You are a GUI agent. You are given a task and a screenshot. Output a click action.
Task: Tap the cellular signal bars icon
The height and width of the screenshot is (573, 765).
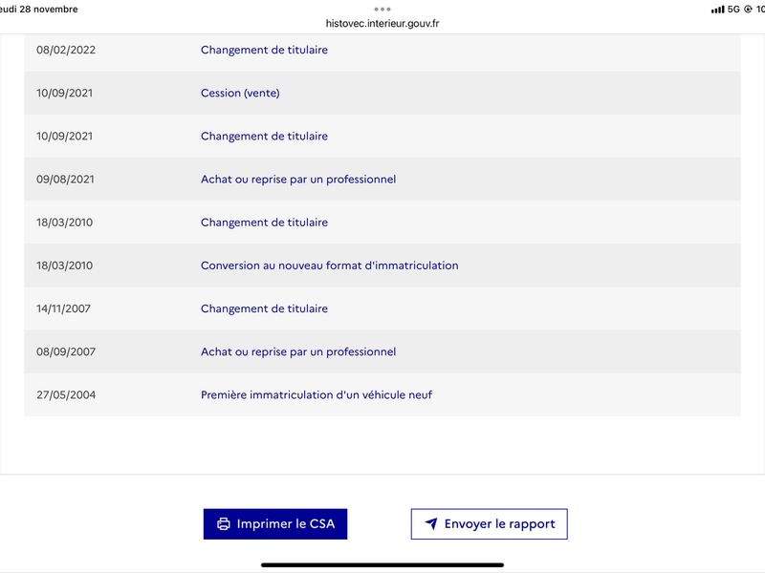click(718, 10)
